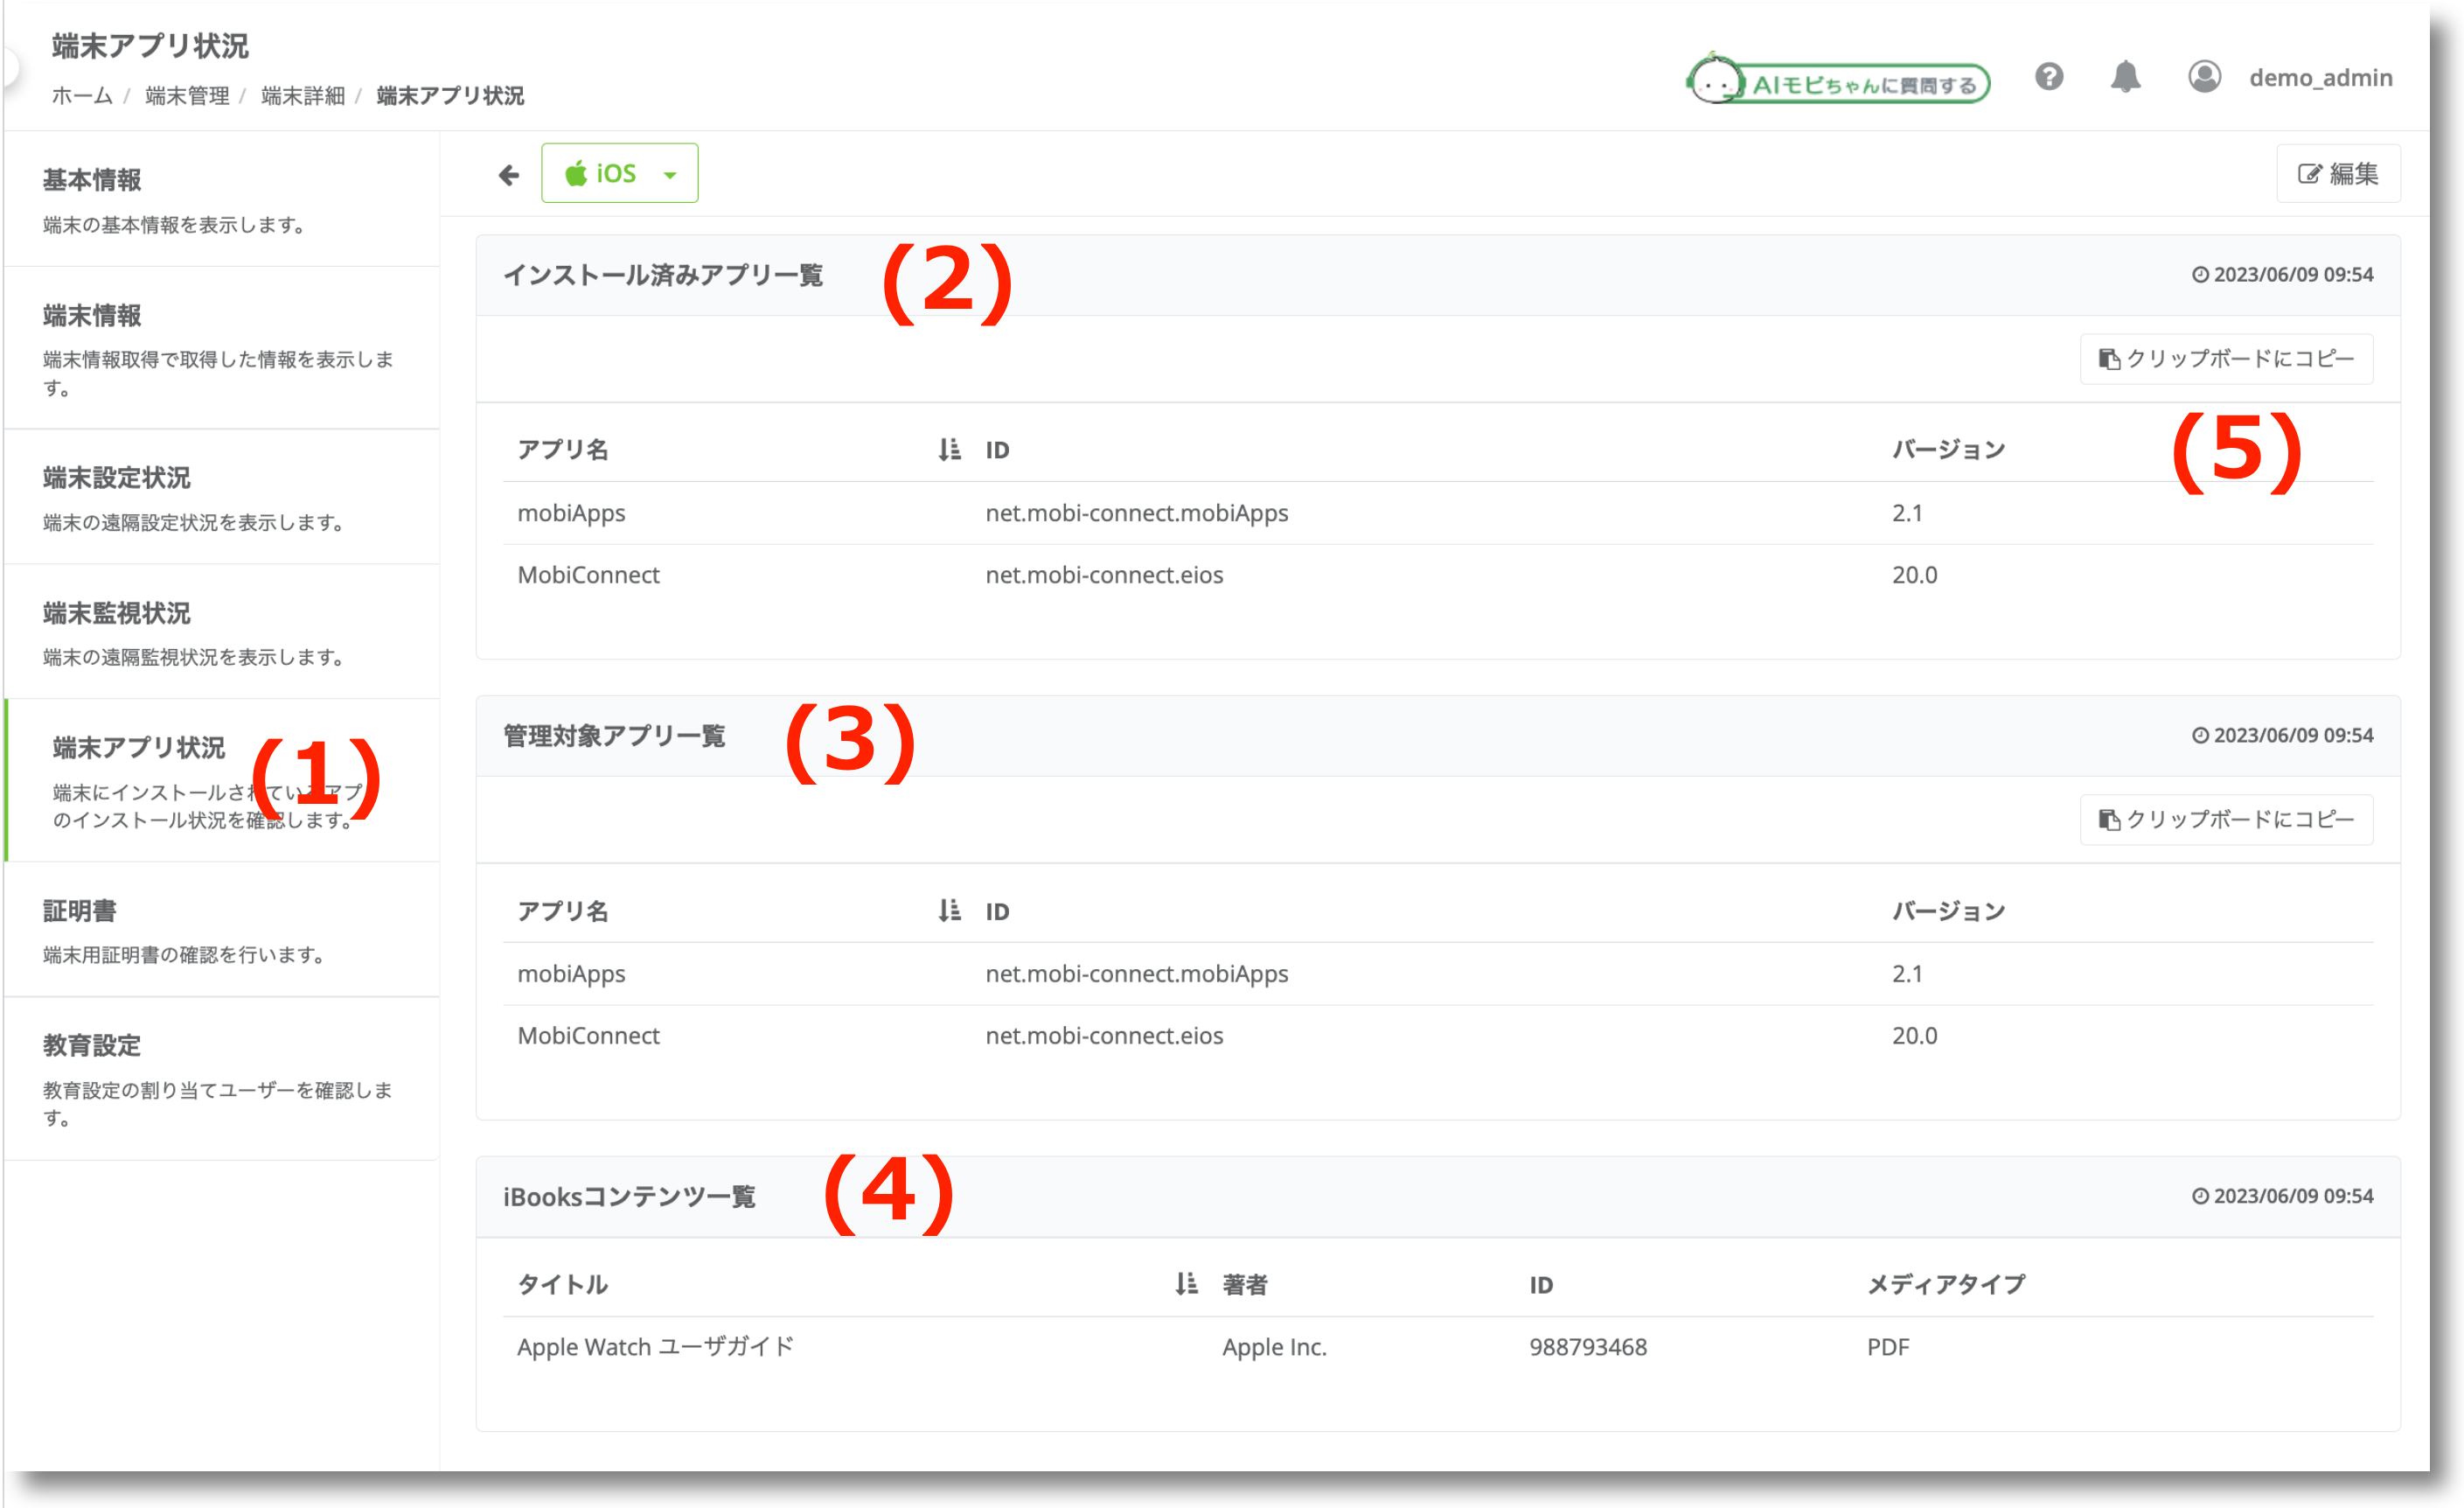The image size is (2464, 1508).
Task: Click ID column header in managed apps table
Action: click(997, 911)
